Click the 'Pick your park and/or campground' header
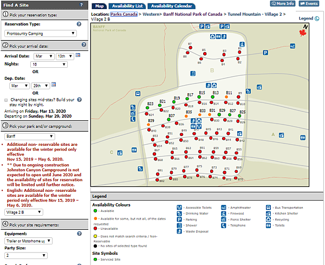This screenshot has height=265, width=325. (x=44, y=126)
